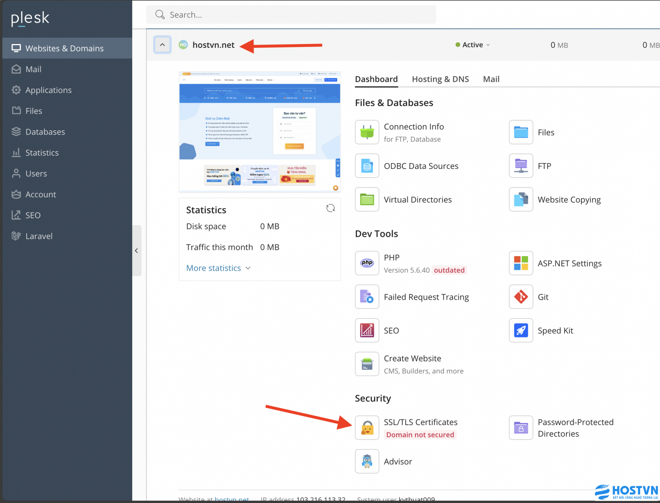Open Account in the sidebar
660x503 pixels.
coord(67,194)
